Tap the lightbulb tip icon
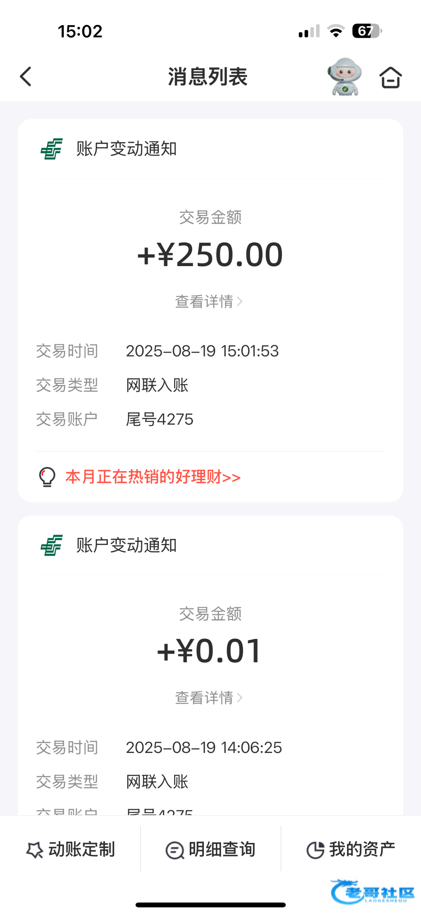The height and width of the screenshot is (915, 421). click(47, 477)
